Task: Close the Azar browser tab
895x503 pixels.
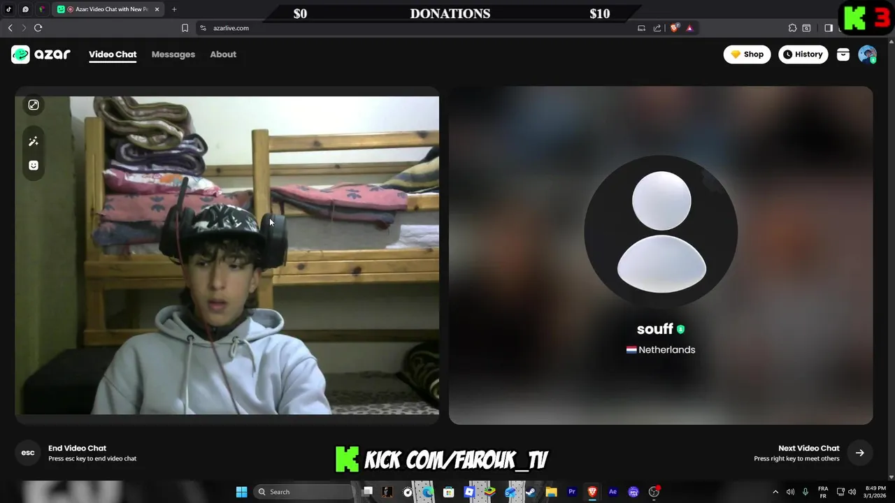Action: pos(157,9)
